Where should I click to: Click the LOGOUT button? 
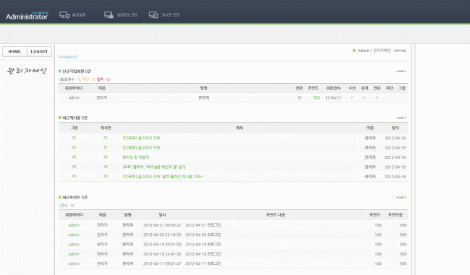[x=39, y=51]
